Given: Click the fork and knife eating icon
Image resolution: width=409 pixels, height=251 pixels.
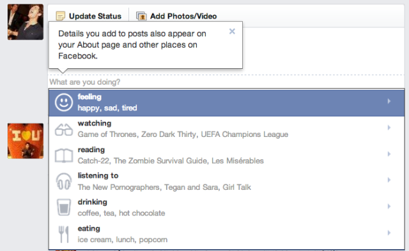Looking at the screenshot, I should [x=64, y=234].
